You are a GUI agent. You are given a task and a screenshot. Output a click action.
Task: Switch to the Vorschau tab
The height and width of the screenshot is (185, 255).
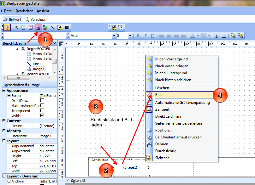(35, 20)
